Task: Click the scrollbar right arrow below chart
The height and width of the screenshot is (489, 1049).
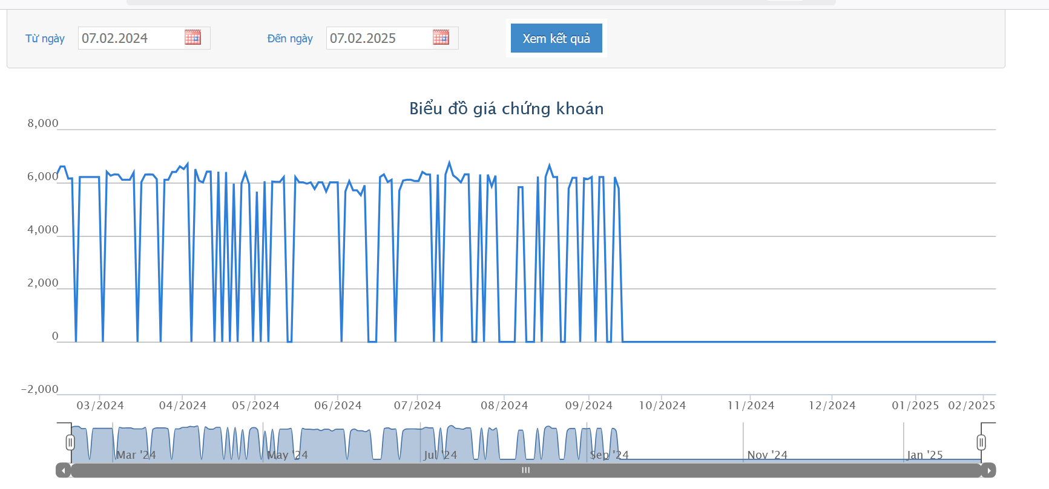Action: [988, 470]
